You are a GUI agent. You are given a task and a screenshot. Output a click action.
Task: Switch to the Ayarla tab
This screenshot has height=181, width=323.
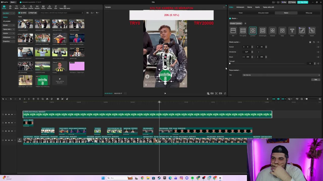tap(257, 7)
